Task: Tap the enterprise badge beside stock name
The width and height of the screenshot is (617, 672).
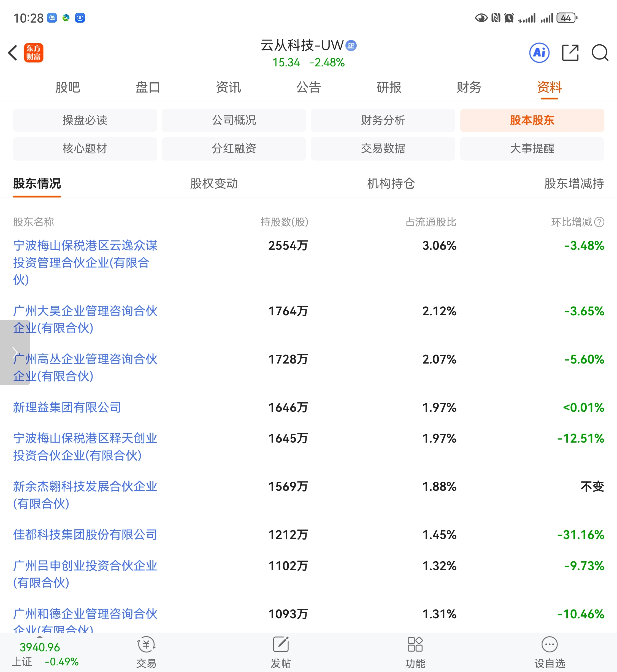Action: coord(351,45)
